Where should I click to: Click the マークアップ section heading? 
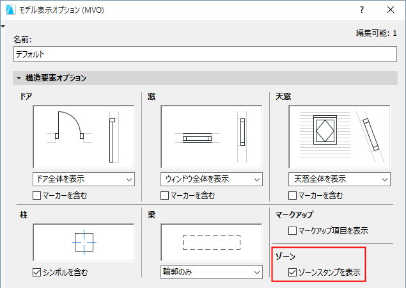click(x=294, y=214)
